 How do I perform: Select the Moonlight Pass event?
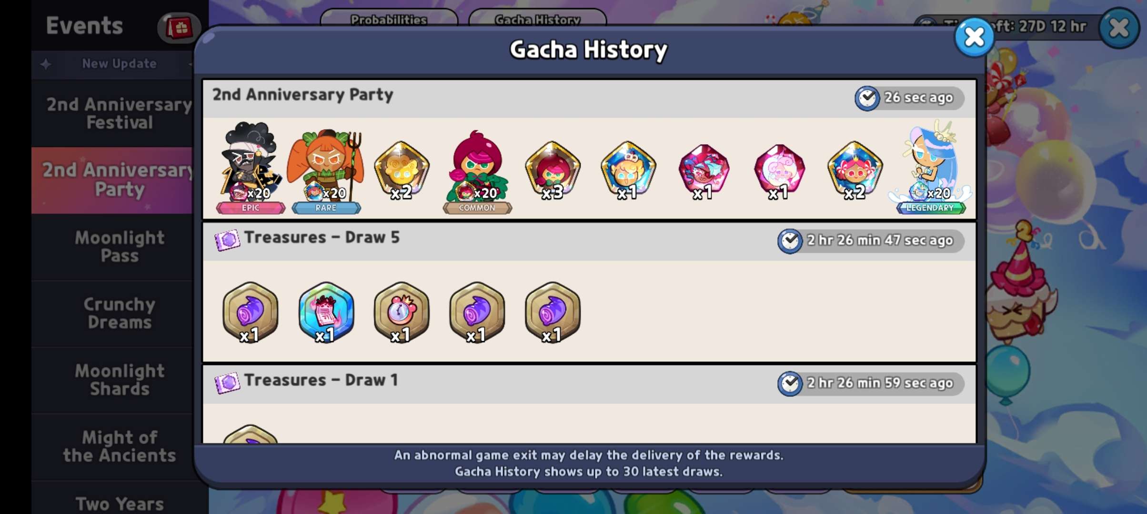click(119, 247)
